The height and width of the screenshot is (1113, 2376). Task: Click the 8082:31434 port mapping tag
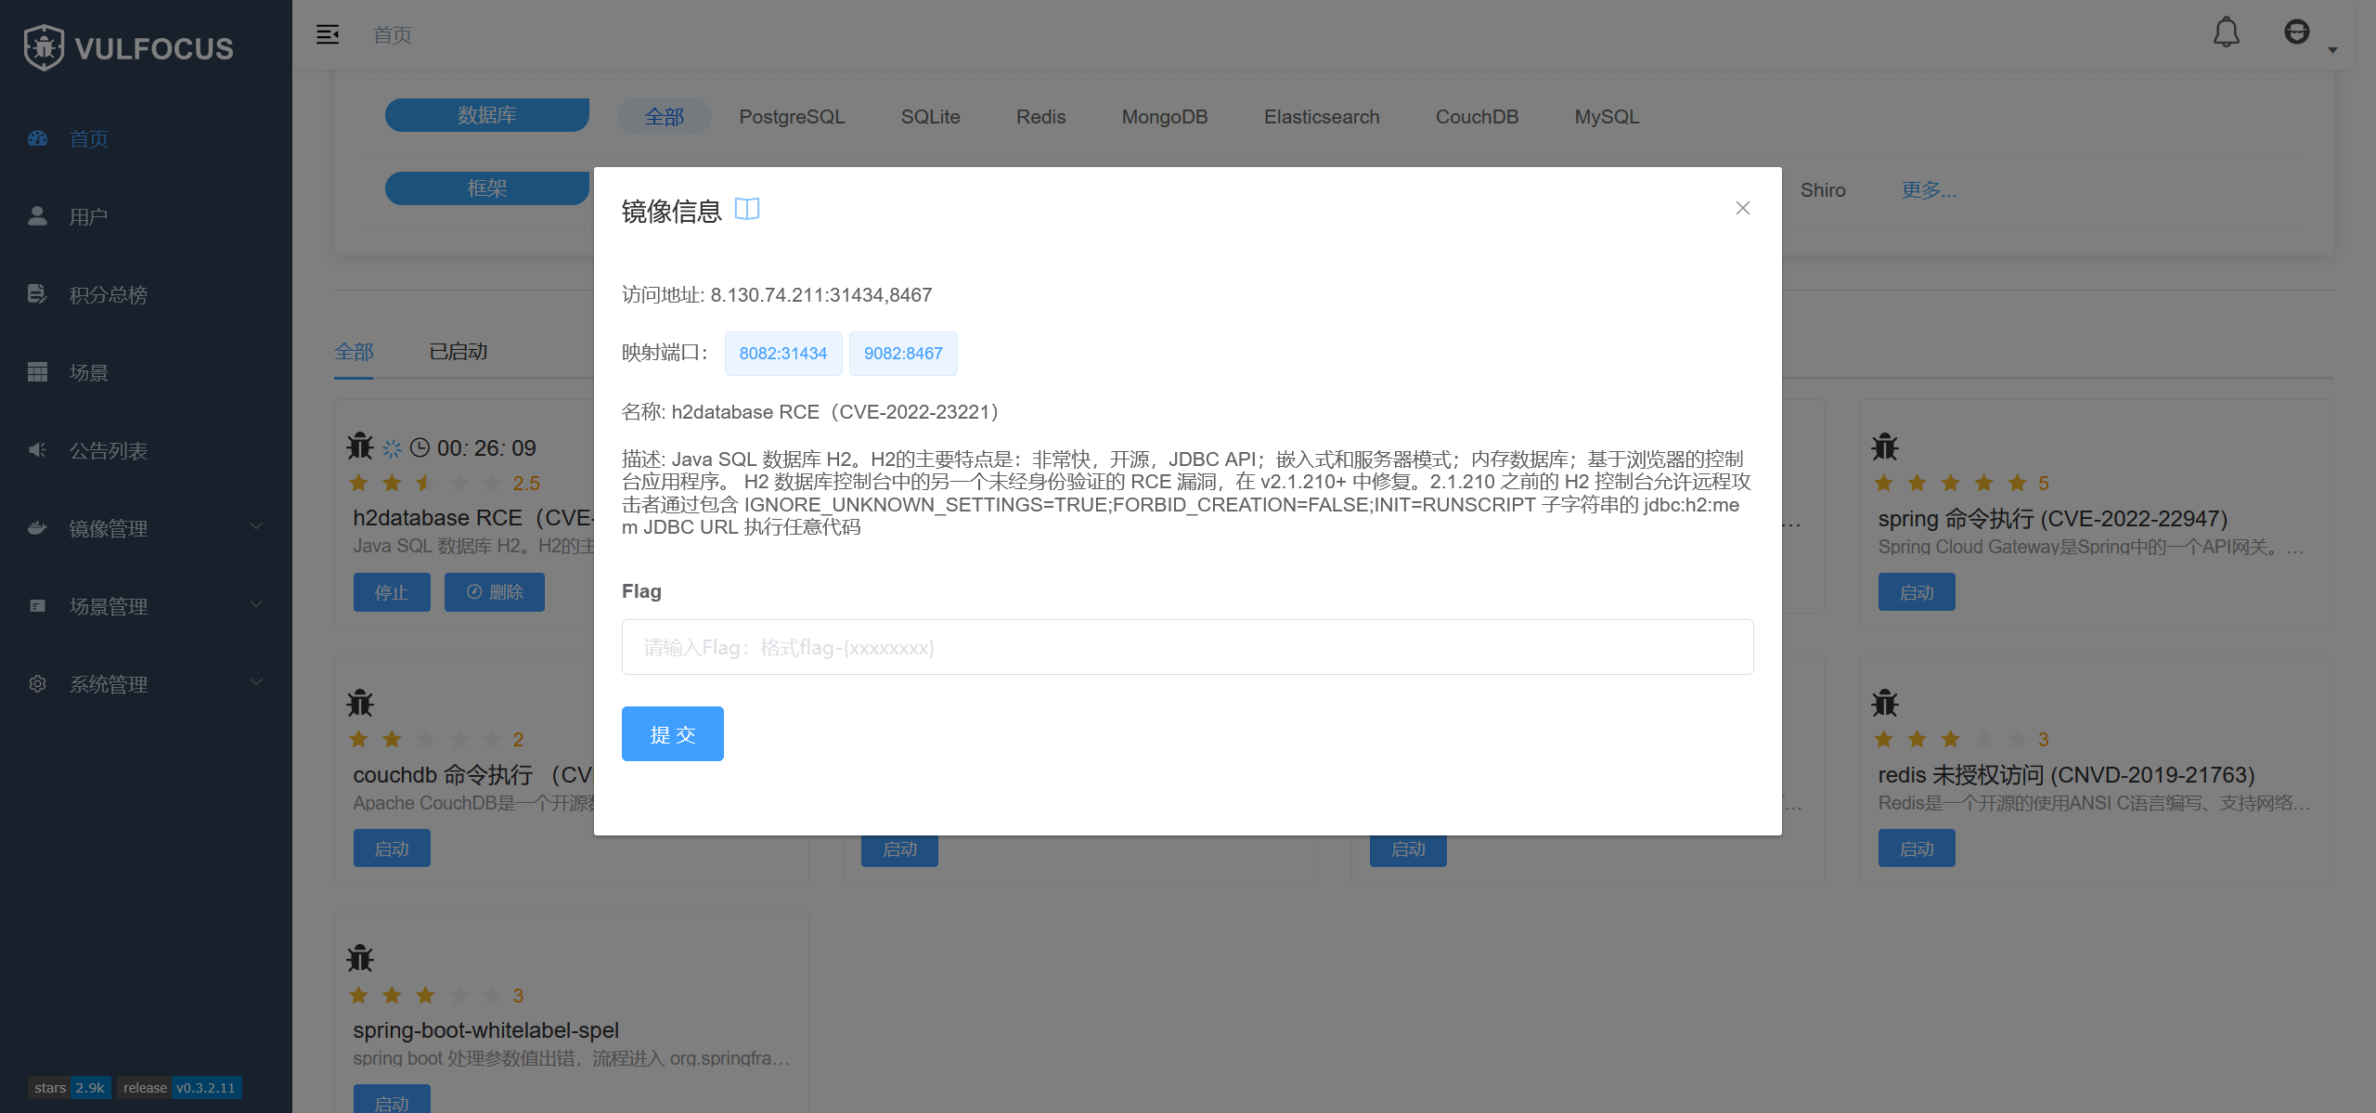coord(782,354)
